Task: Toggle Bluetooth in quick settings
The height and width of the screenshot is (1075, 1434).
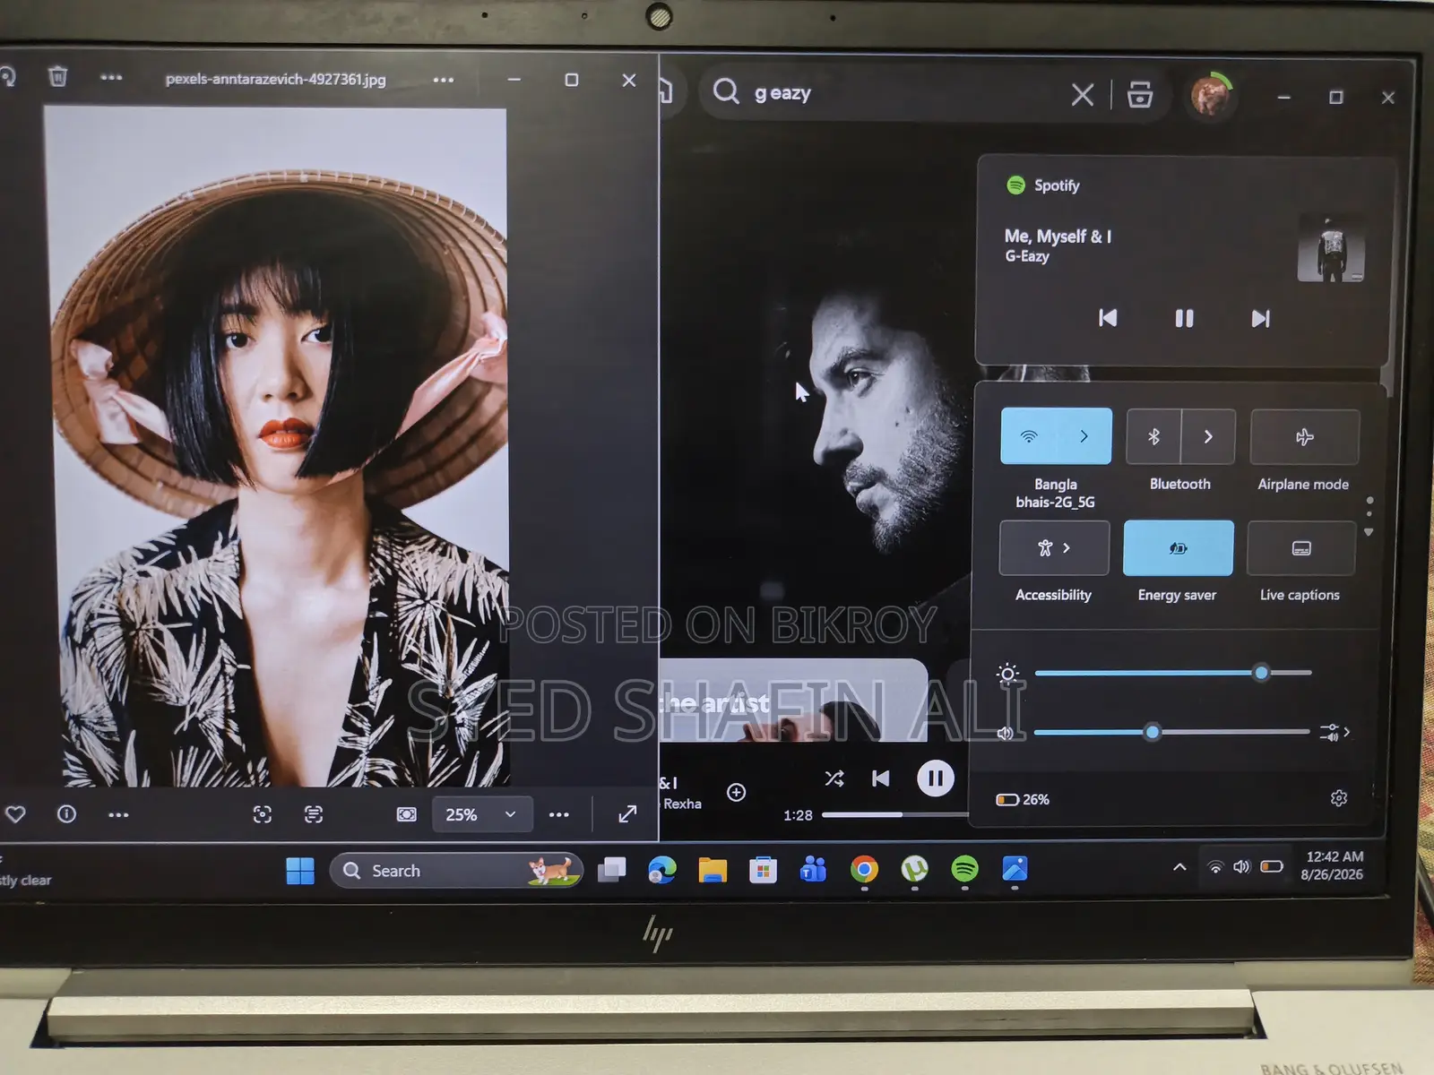Action: pyautogui.click(x=1153, y=436)
